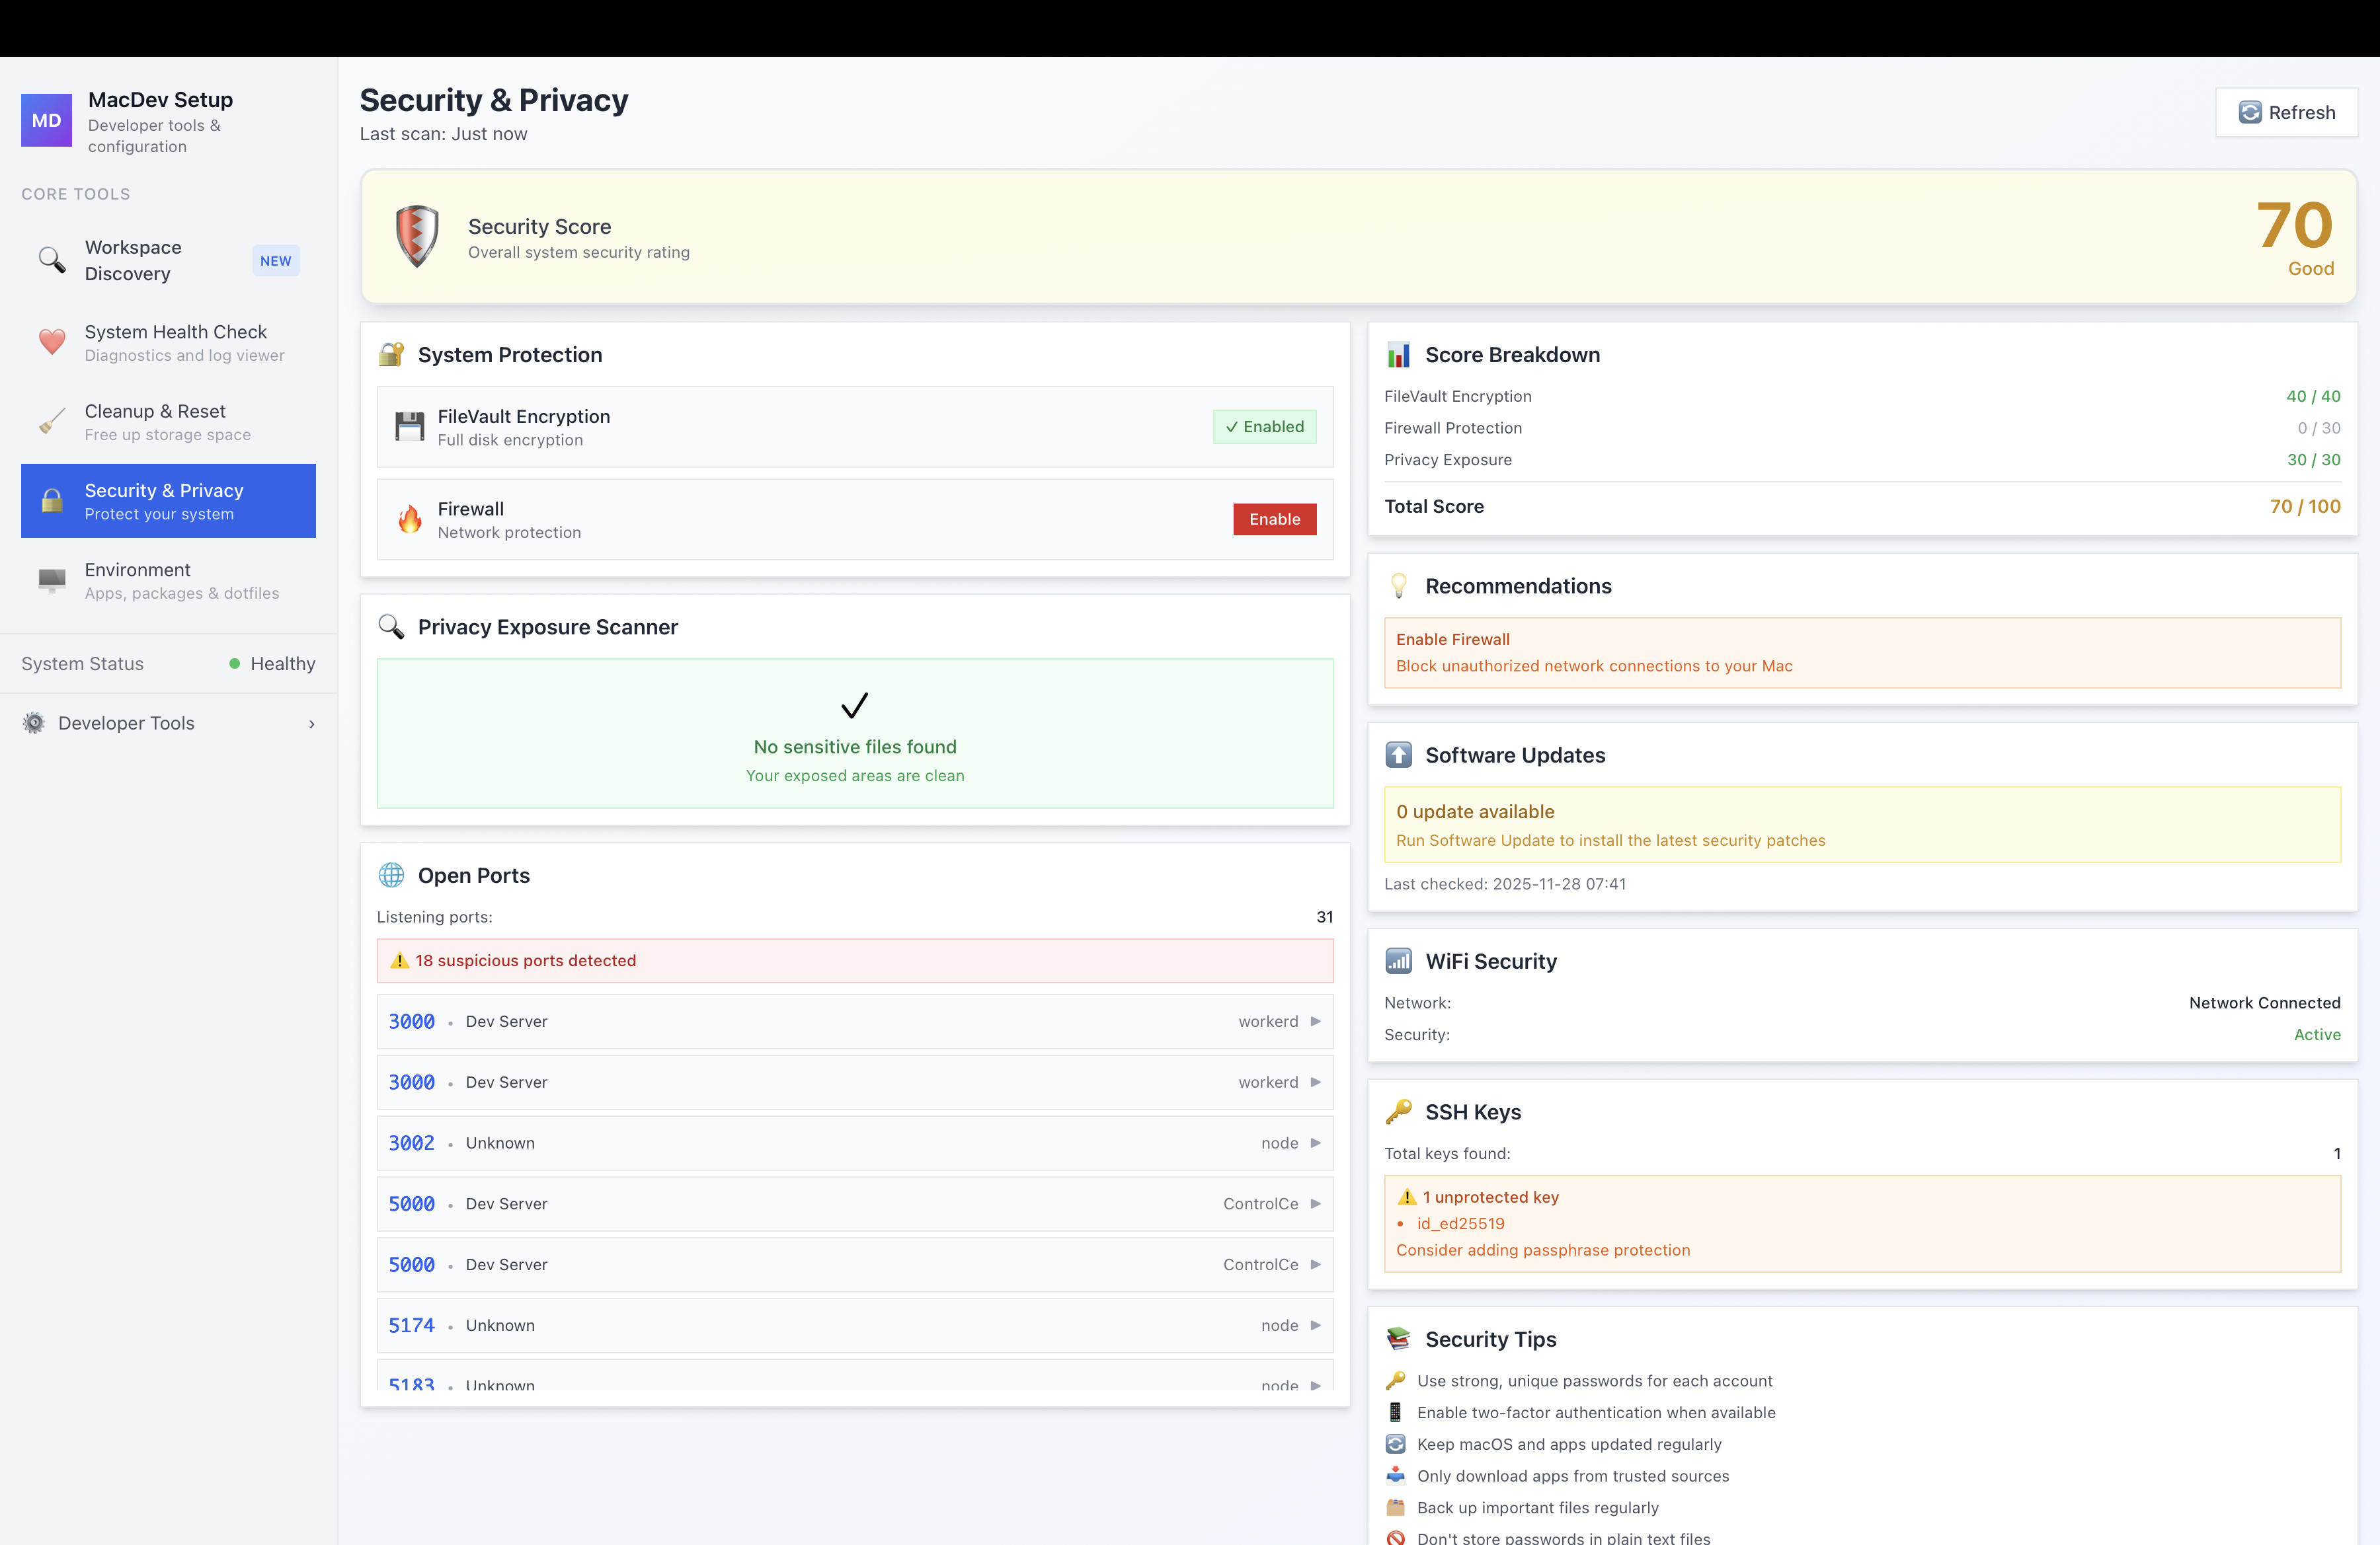Screen dimensions: 2380x1545
Task: Click the Developer Tools gear icon
Action: 33,722
